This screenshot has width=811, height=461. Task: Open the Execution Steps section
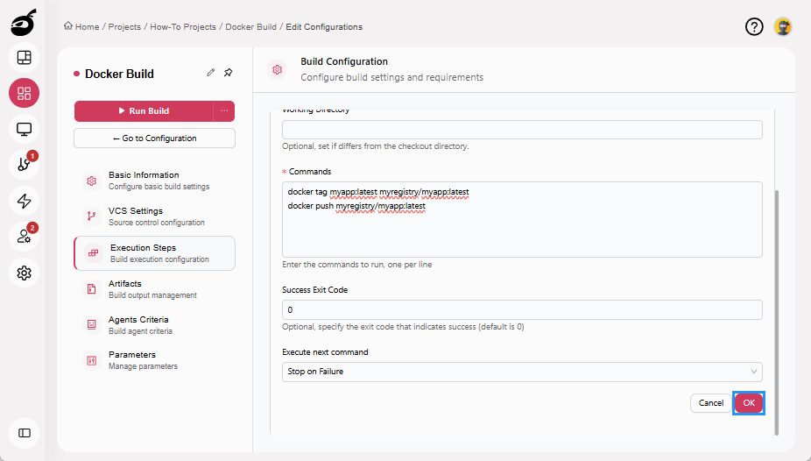click(155, 253)
